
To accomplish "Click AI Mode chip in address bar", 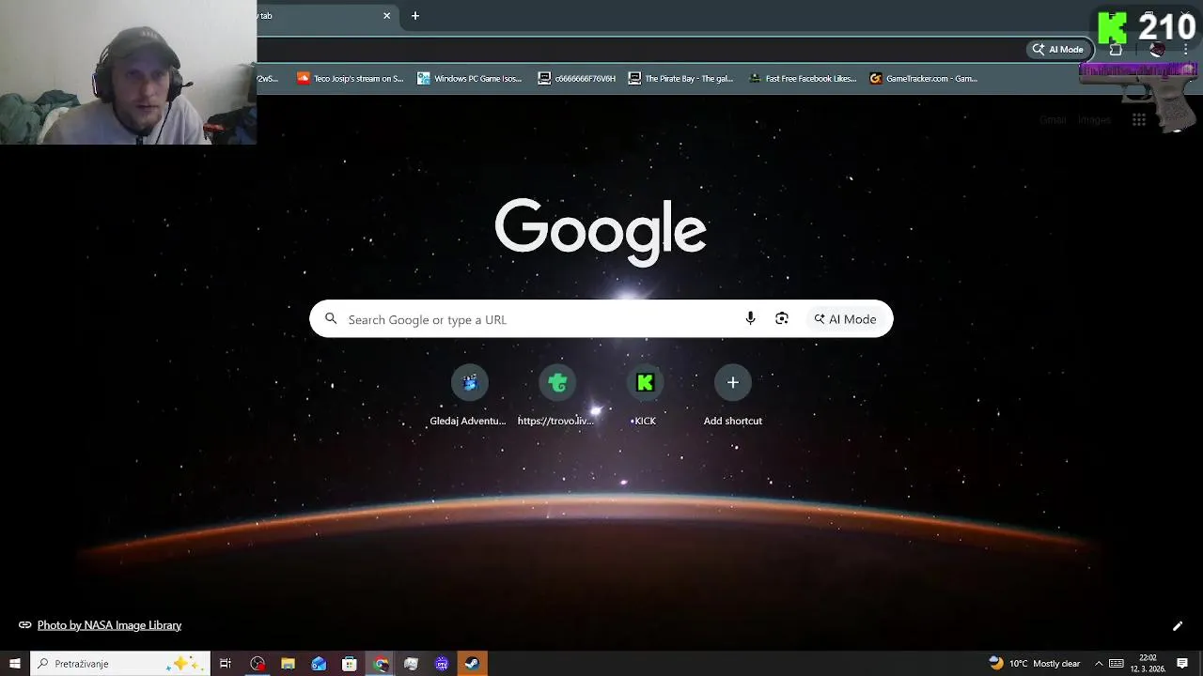I will (1058, 50).
